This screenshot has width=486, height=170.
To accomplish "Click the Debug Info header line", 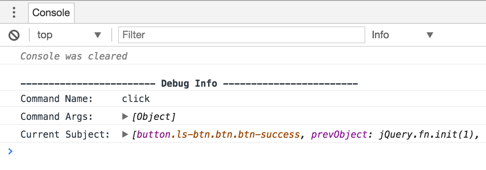I will point(189,83).
